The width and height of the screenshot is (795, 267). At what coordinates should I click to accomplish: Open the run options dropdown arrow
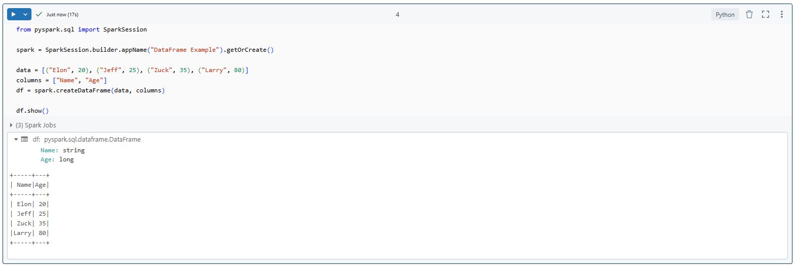[x=25, y=14]
